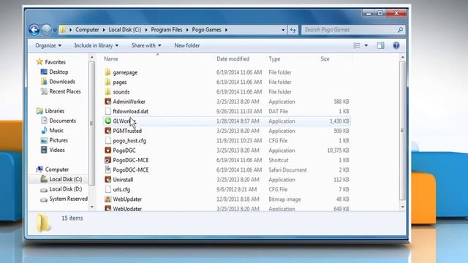
Task: Select the ftdownload.dat file icon
Action: click(x=107, y=111)
